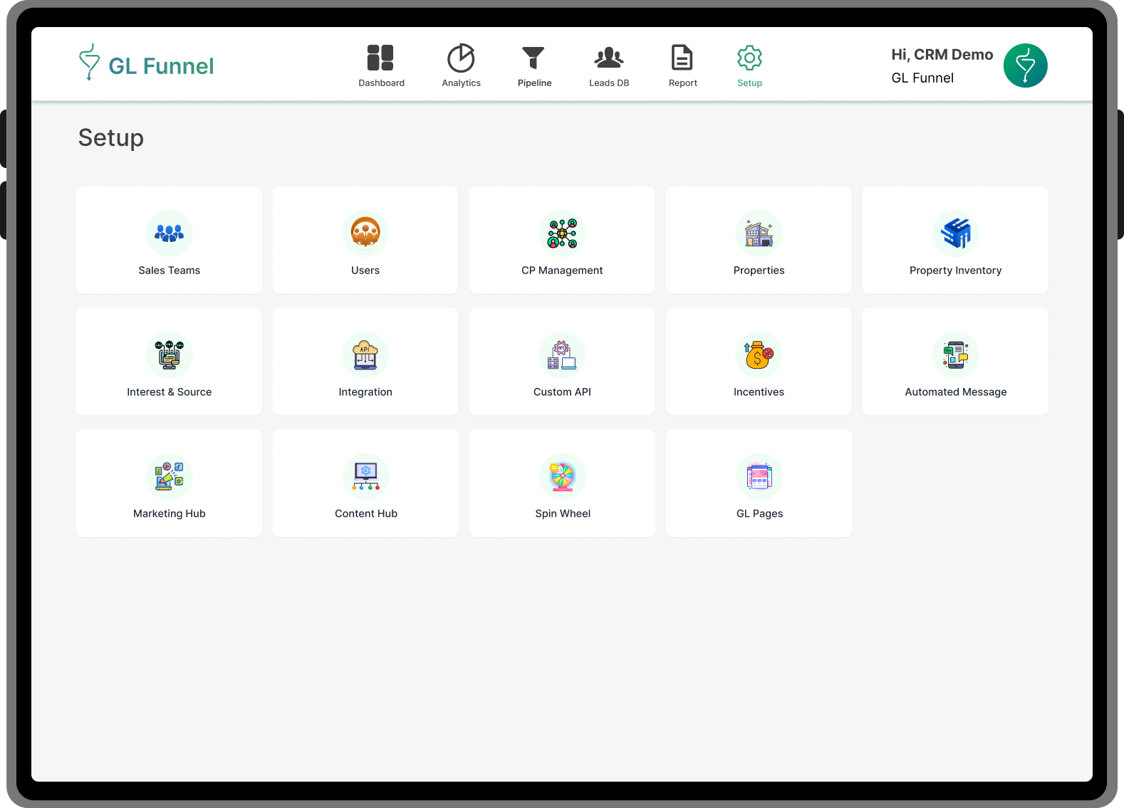Click 'GL Funnel' under the greeting
Image resolution: width=1124 pixels, height=808 pixels.
pyautogui.click(x=922, y=78)
